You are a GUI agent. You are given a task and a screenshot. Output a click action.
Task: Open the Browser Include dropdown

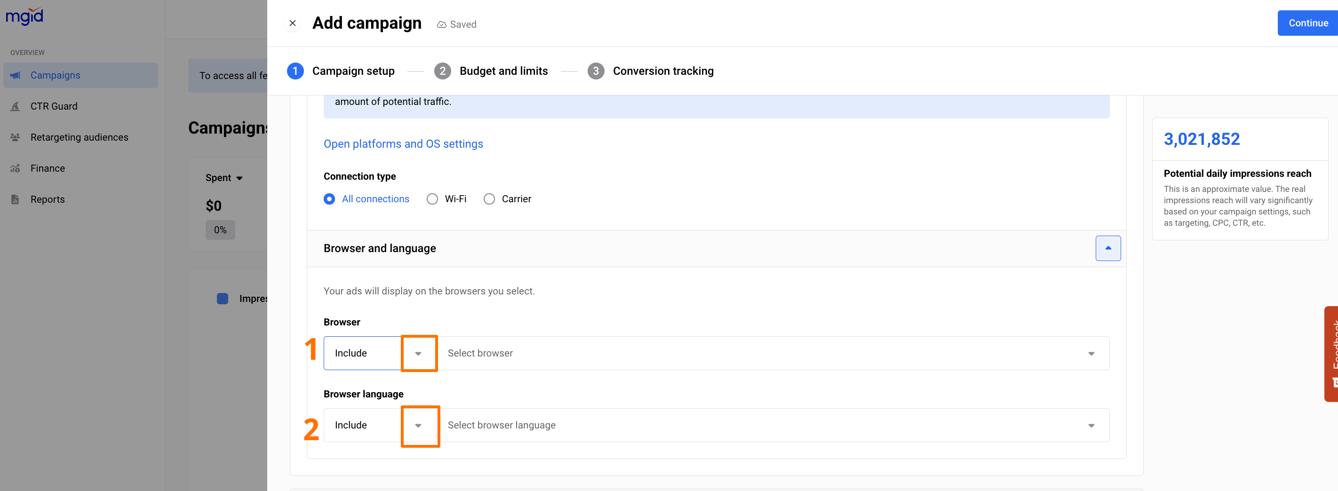click(x=418, y=354)
